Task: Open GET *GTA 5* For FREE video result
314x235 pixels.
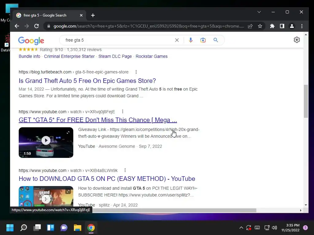Action: [98, 120]
